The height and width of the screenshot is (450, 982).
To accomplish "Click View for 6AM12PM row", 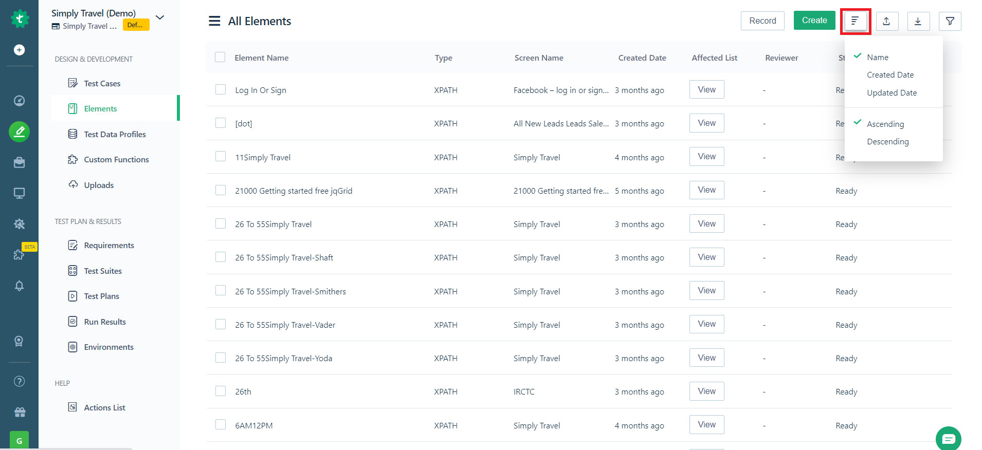I will 706,424.
